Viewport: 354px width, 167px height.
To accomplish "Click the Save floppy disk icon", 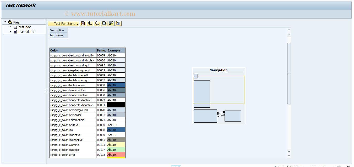I will [83, 24].
